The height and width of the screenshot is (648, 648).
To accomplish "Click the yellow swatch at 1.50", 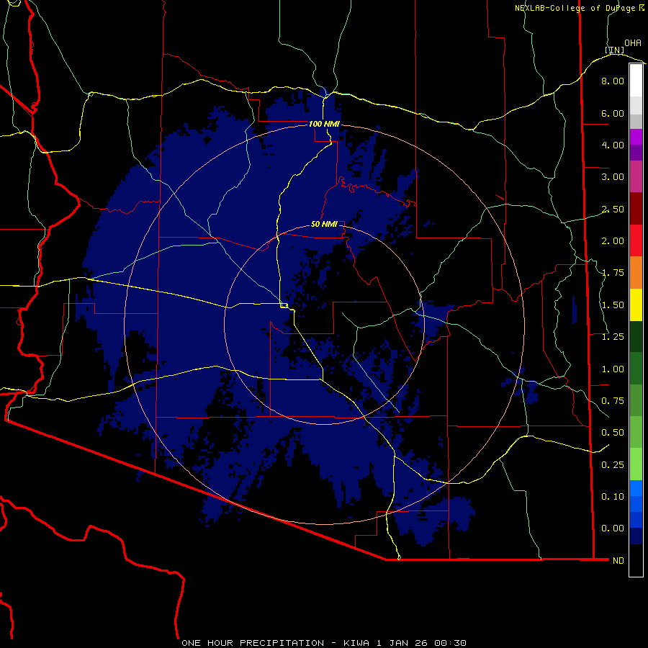I will pos(636,305).
